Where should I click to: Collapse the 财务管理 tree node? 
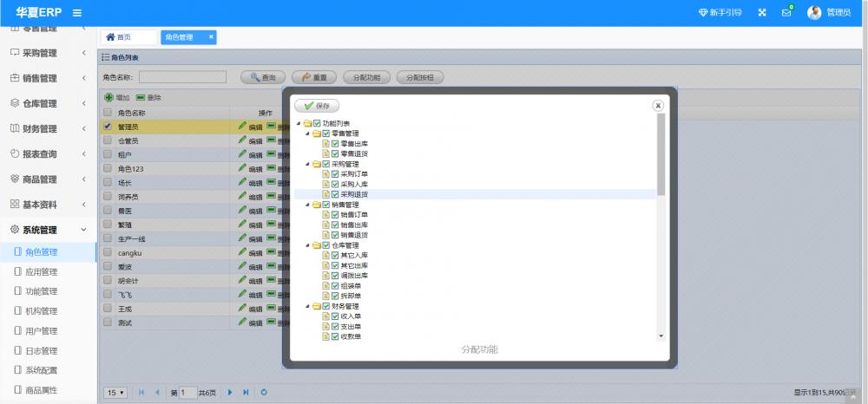pyautogui.click(x=308, y=306)
